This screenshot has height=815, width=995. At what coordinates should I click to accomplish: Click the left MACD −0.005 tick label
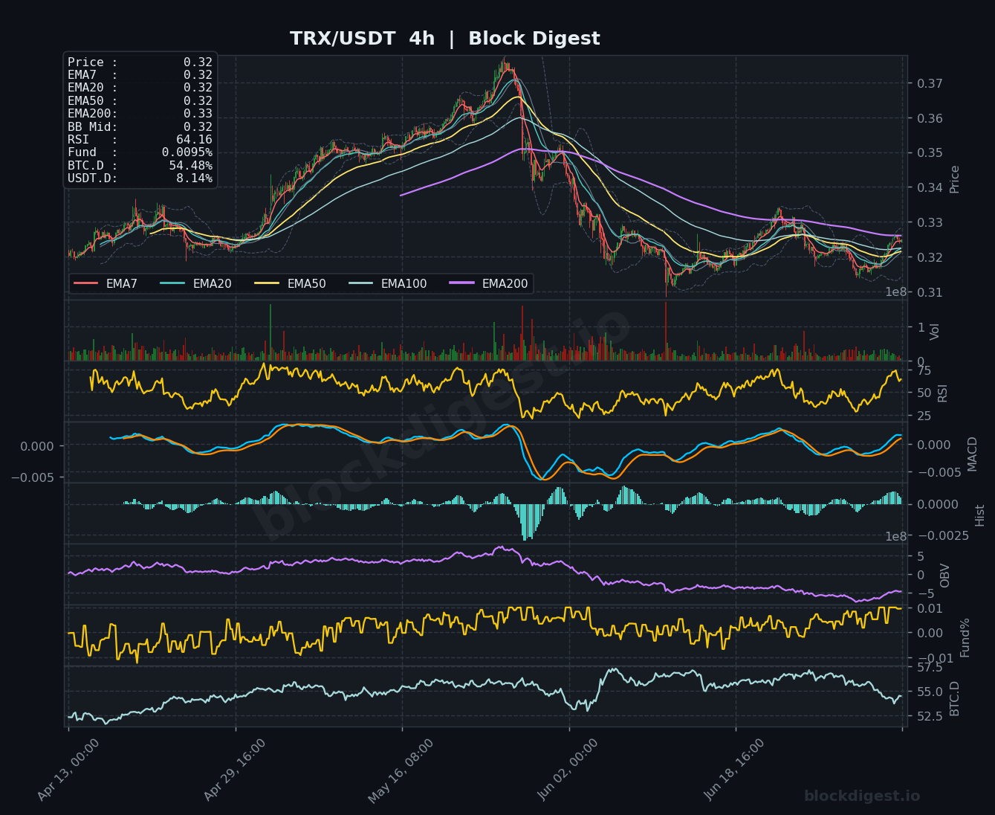[x=33, y=477]
